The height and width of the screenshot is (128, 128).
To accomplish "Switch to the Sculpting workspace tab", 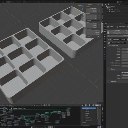I will pos(19,2).
